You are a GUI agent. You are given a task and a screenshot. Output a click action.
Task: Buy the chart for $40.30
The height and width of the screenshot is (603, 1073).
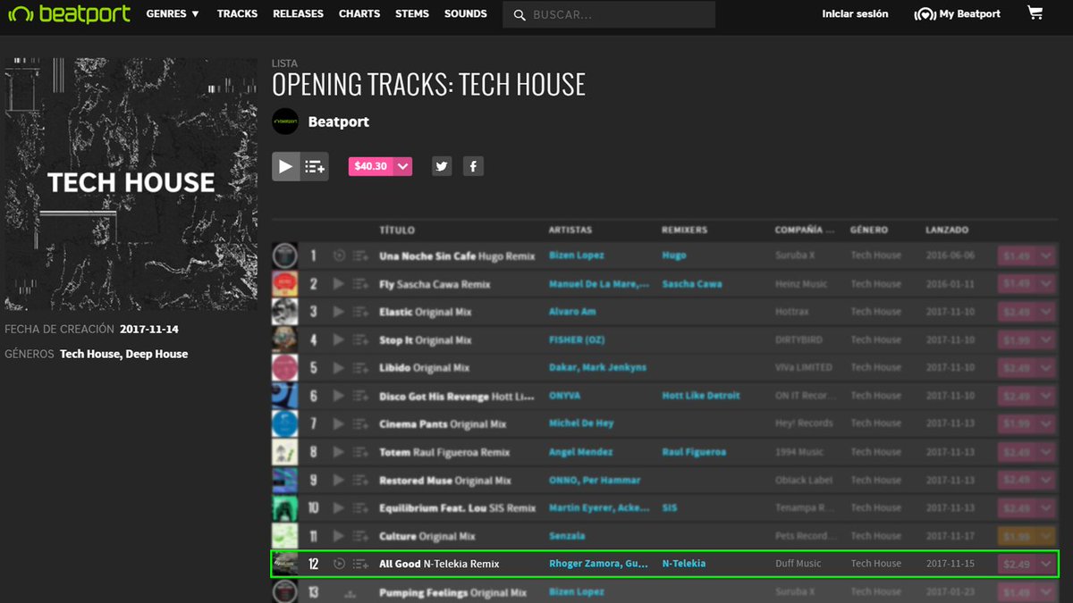[370, 166]
